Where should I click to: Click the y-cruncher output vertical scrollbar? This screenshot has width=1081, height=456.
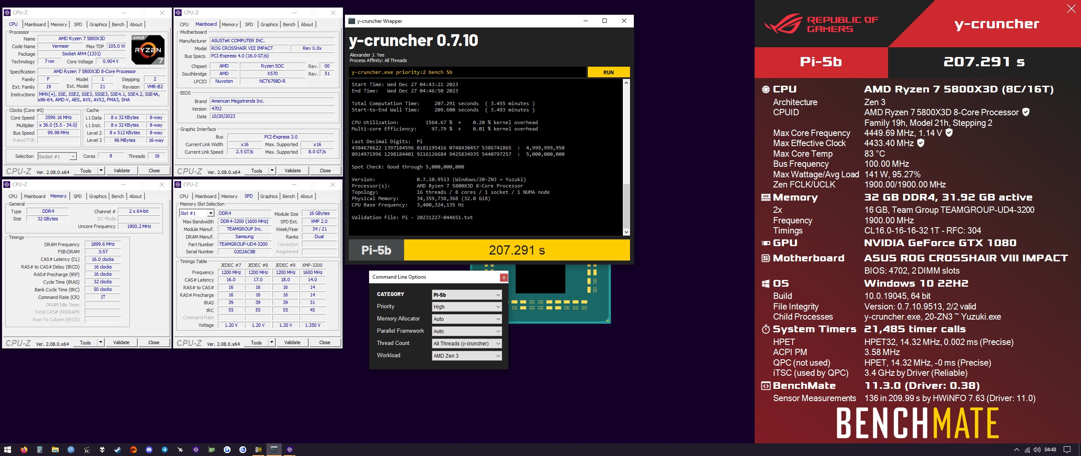pos(626,157)
